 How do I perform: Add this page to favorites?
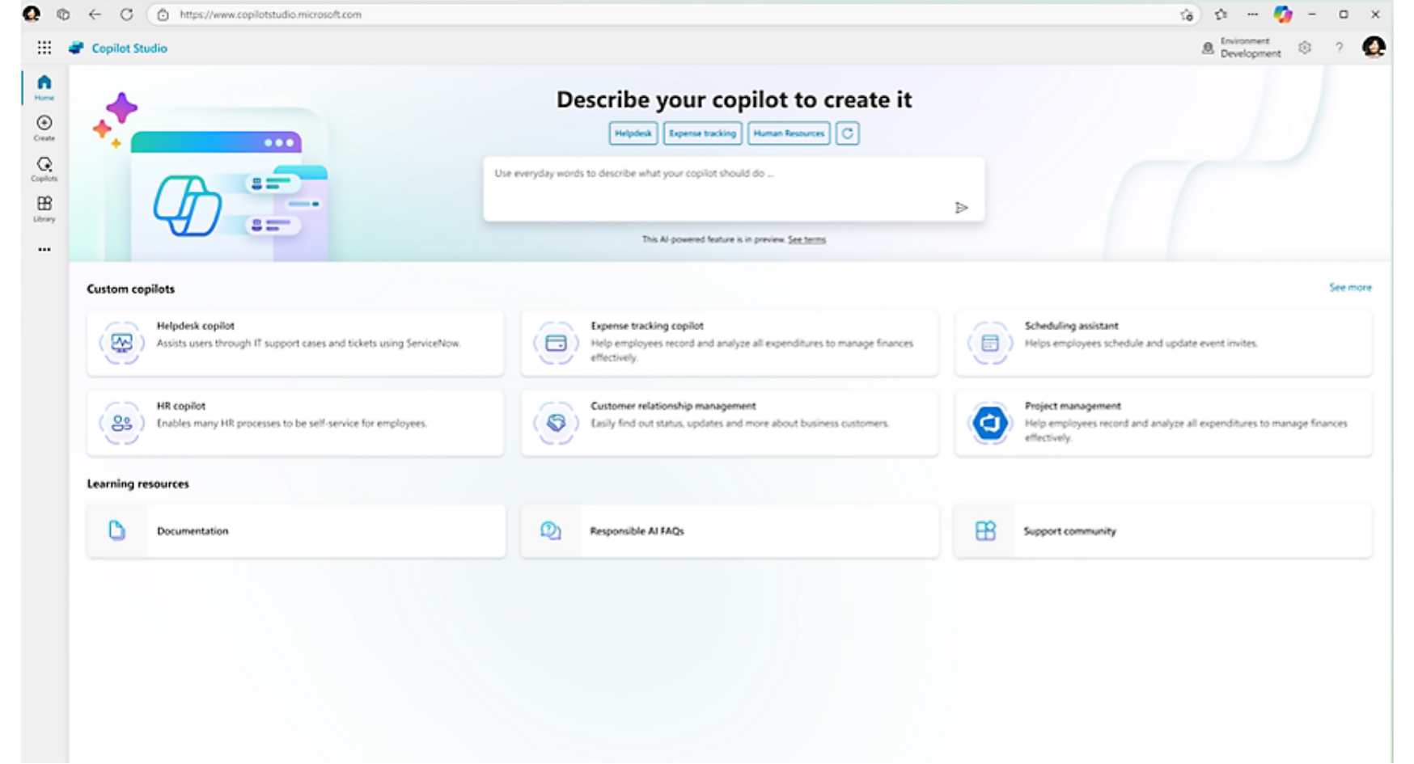1187,15
